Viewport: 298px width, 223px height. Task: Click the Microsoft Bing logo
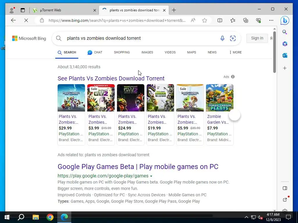click(x=29, y=38)
